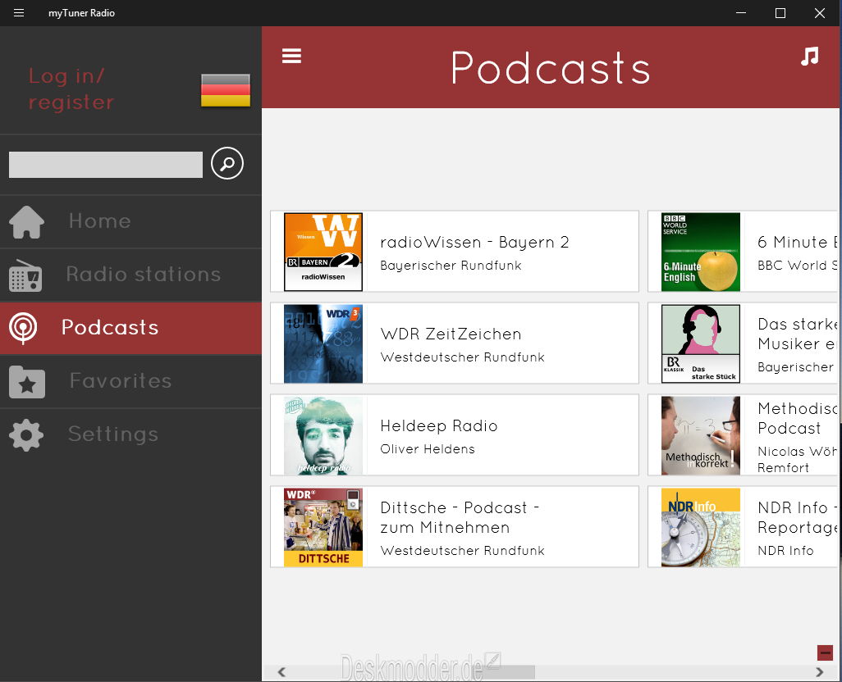This screenshot has height=682, width=842.
Task: Open the WDR ZeitZeichen cover thumbnail
Action: point(323,343)
